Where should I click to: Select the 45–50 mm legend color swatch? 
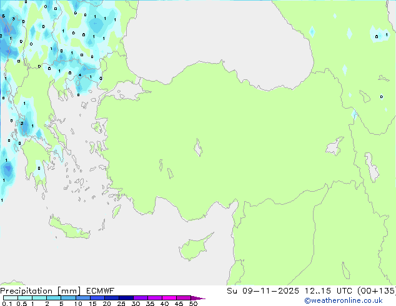(184, 298)
